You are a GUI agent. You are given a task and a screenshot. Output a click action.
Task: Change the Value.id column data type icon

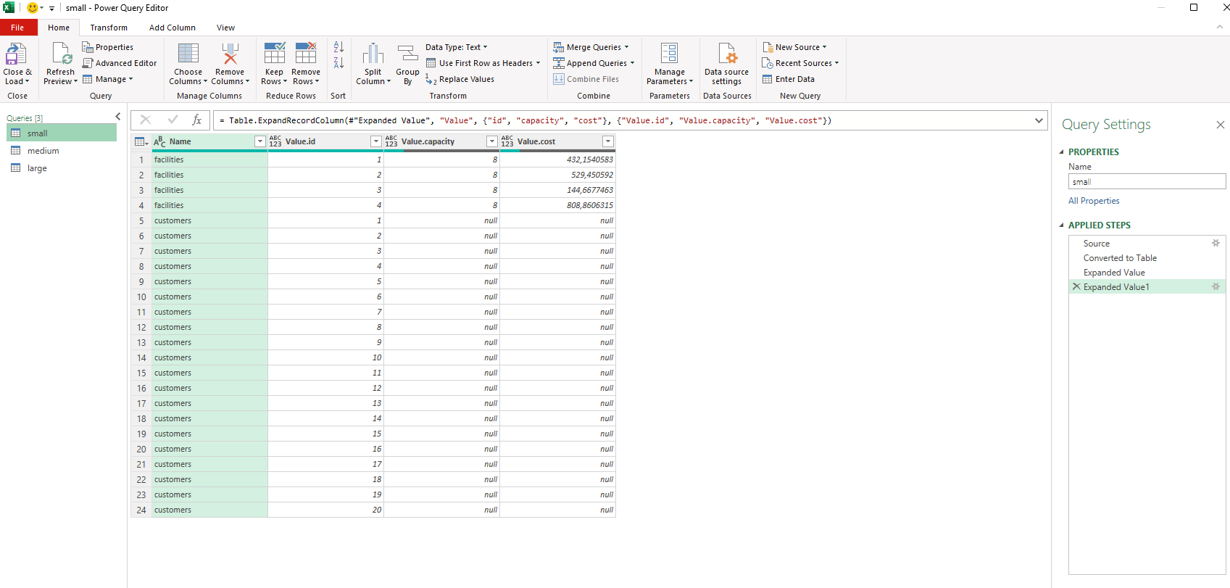(x=275, y=141)
